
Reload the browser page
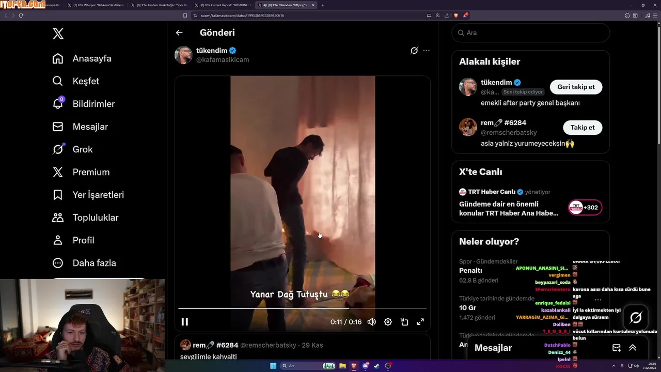21,16
